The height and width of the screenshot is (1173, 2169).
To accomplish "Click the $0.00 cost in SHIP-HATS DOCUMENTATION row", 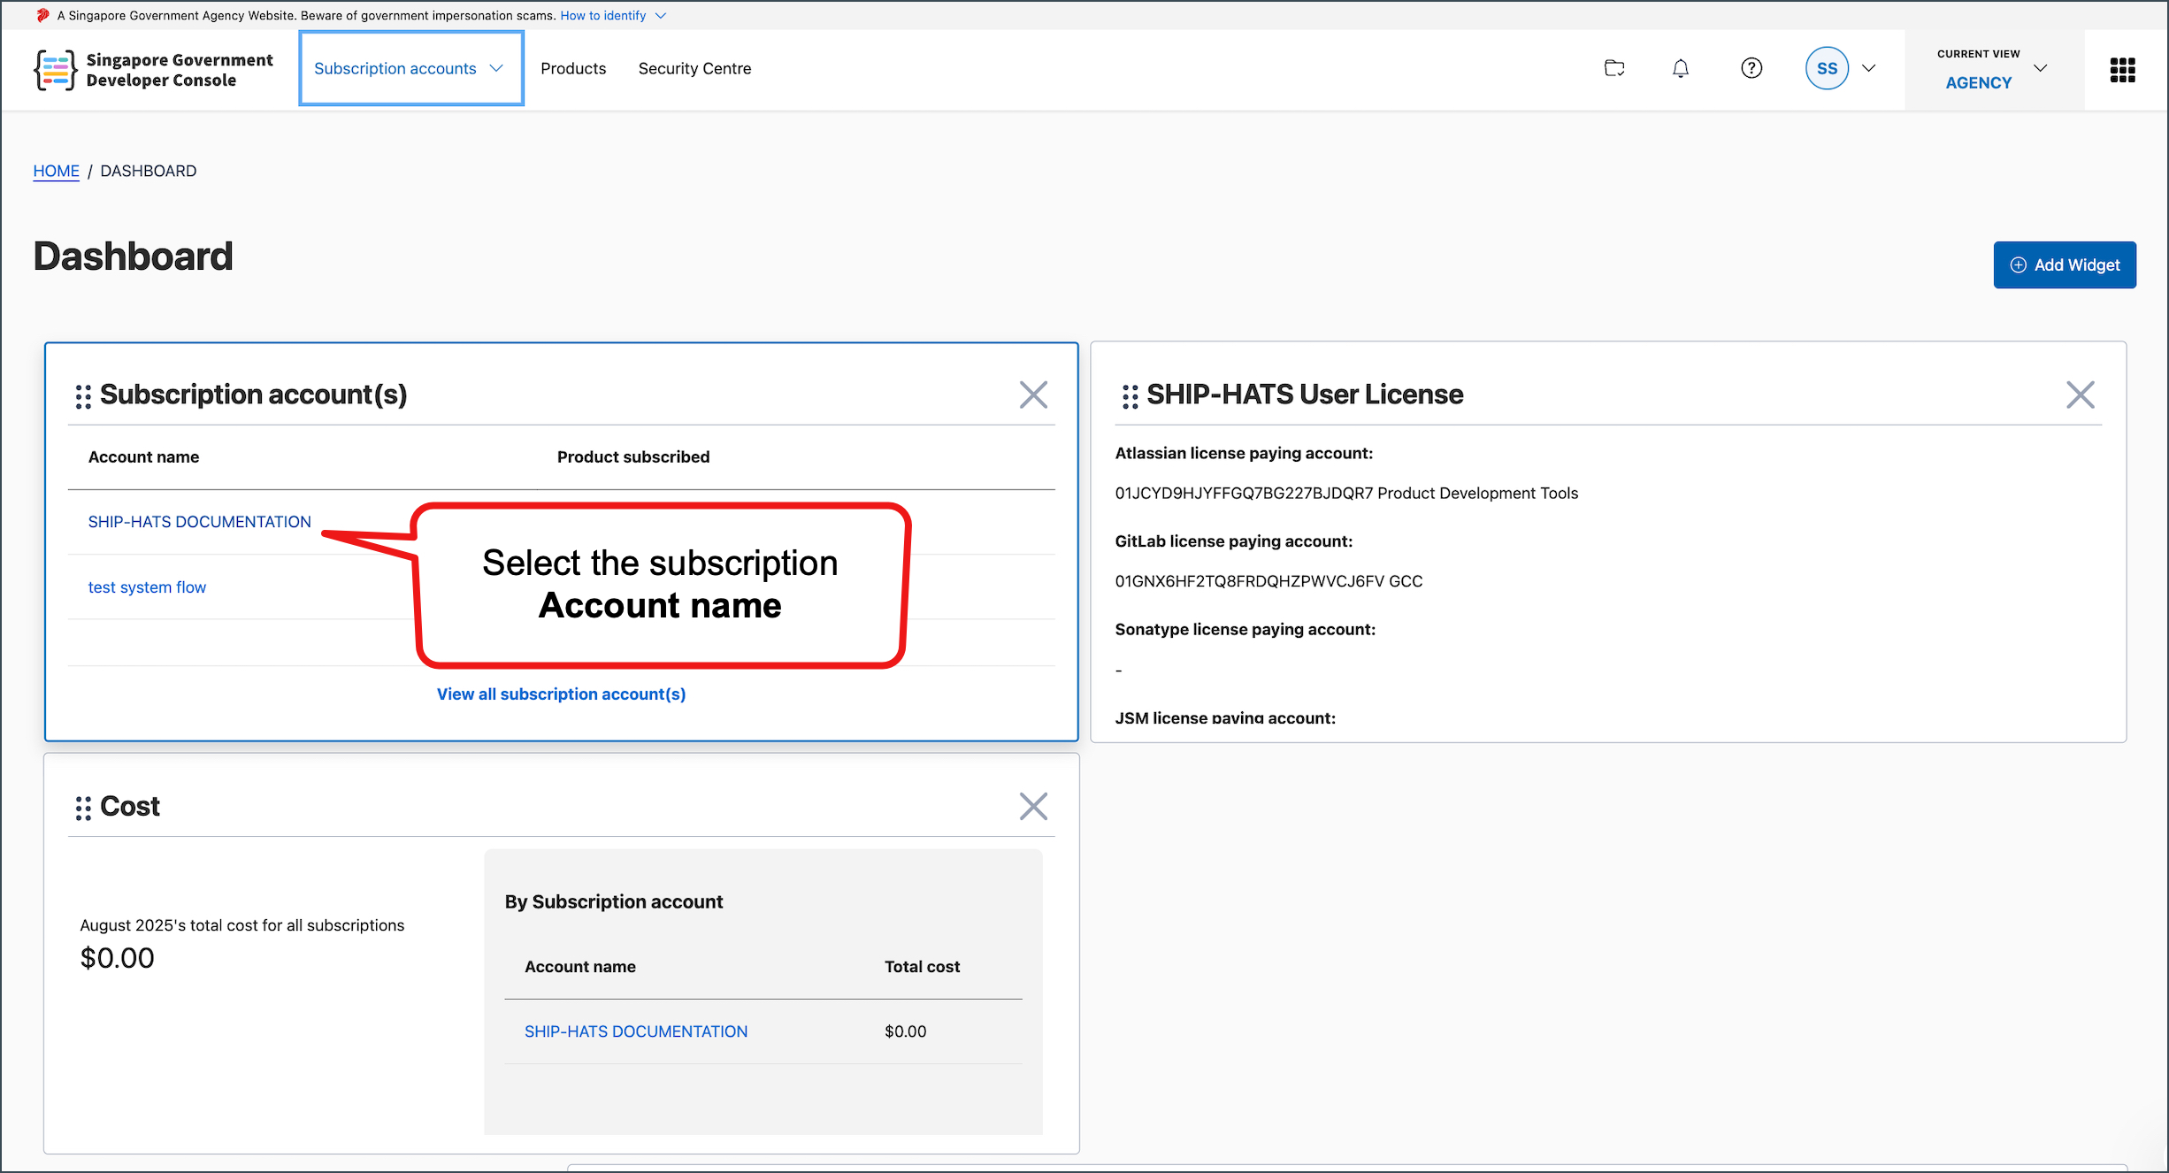I will (x=905, y=1031).
